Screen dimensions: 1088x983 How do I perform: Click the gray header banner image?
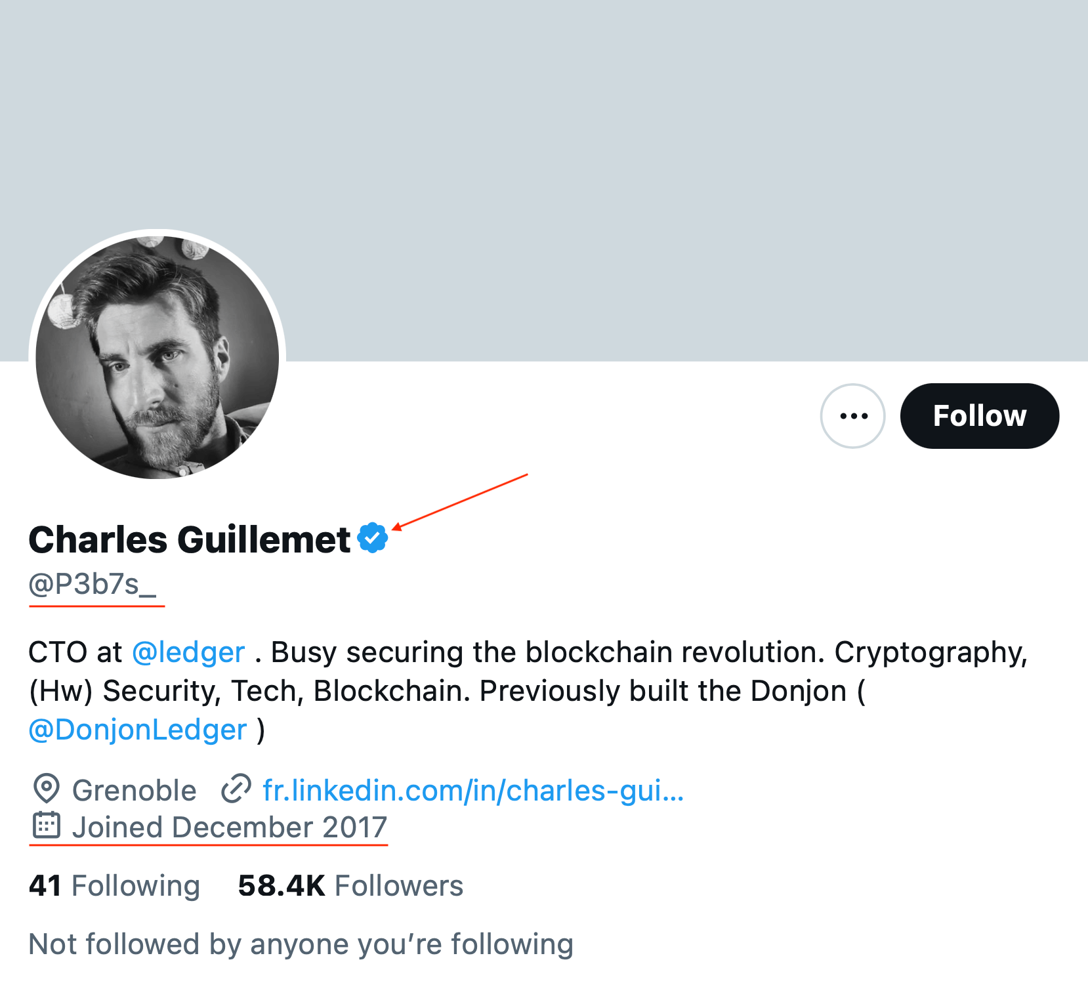point(591,164)
